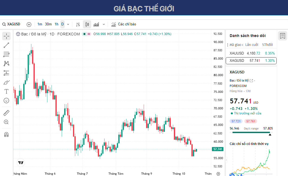Activate the zoom in tool
The width and height of the screenshot is (288, 176).
click(x=6, y=122)
